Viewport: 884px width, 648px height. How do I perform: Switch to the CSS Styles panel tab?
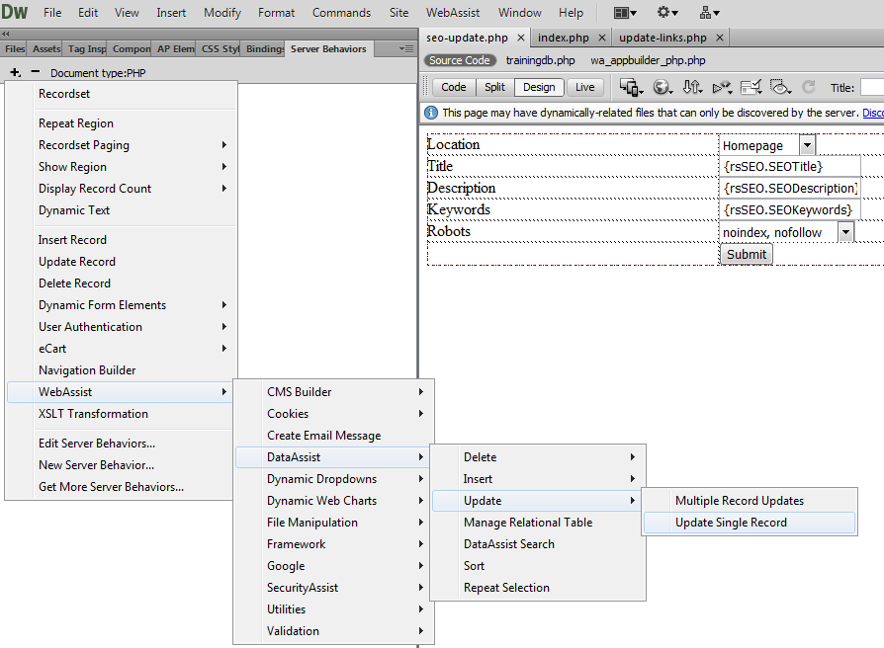coord(220,49)
